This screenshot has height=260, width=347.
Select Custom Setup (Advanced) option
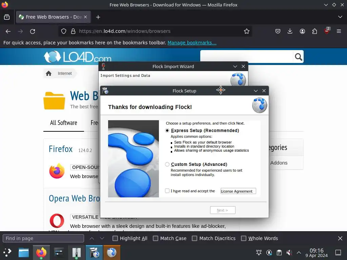click(167, 165)
